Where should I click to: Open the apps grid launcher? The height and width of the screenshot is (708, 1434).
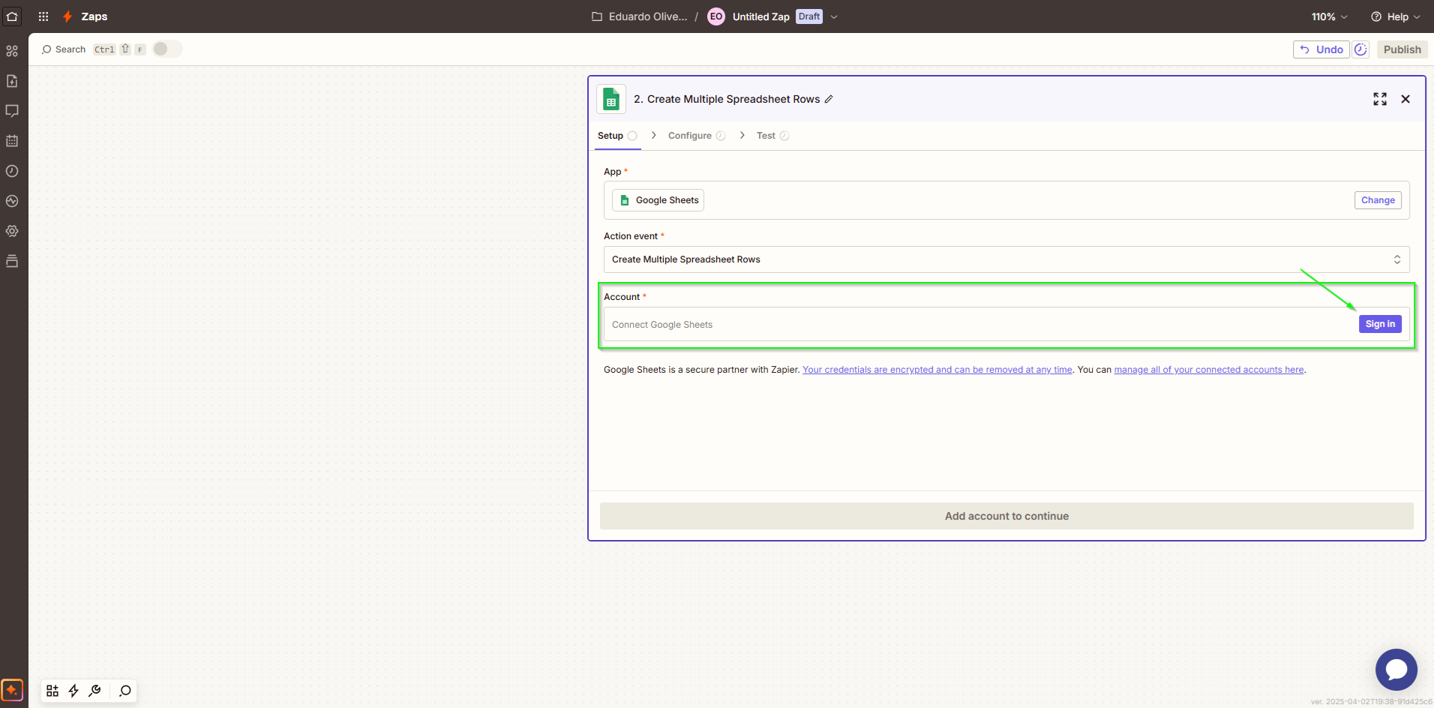point(43,16)
